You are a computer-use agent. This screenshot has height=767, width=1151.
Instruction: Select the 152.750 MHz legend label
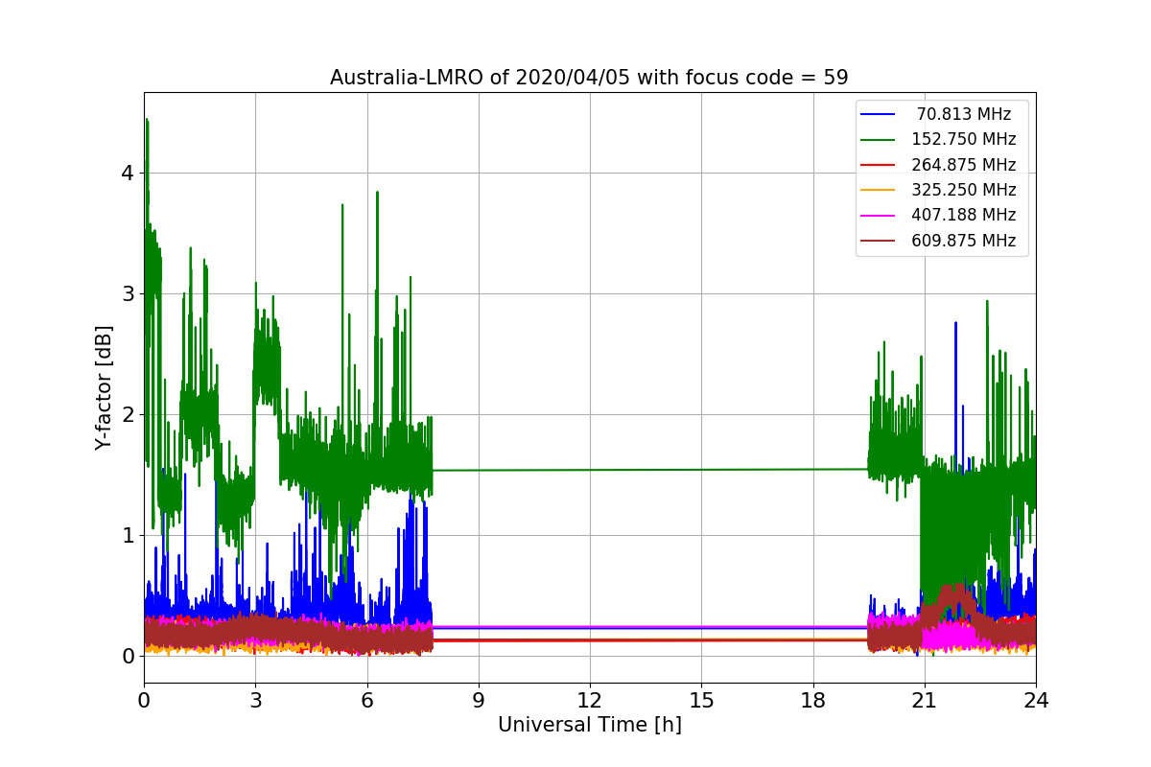point(964,139)
